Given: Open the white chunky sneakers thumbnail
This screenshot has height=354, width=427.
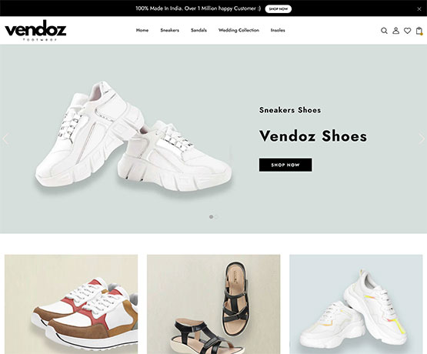Looking at the screenshot, I should pos(356,304).
